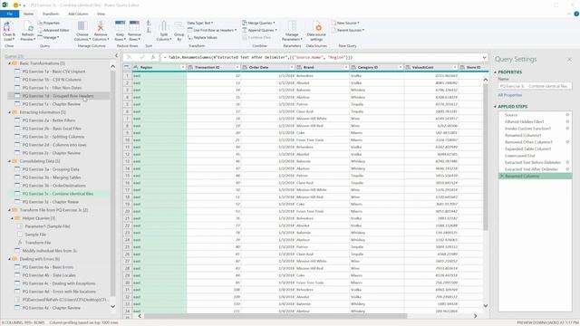Open the New Source dropdown
Screen dimensions: 580x326
[x=345, y=23]
